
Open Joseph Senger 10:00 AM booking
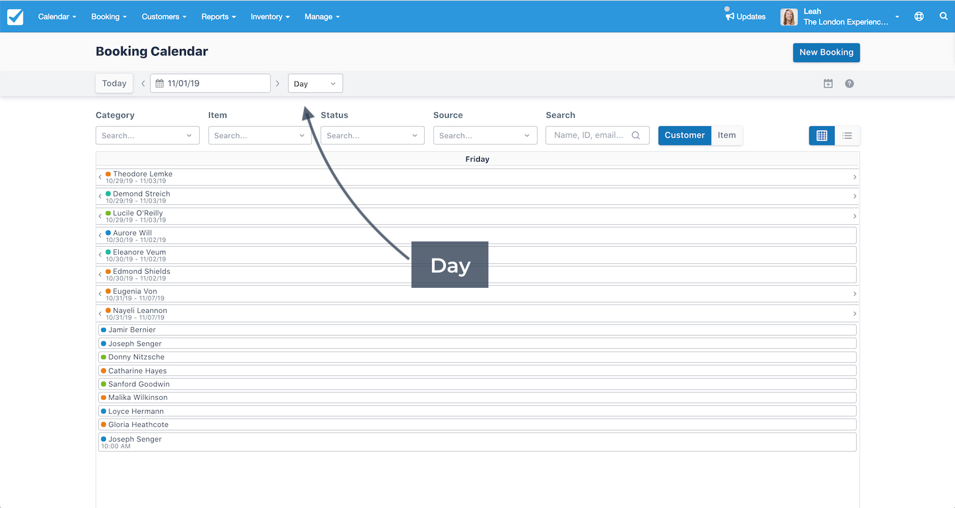pos(477,442)
